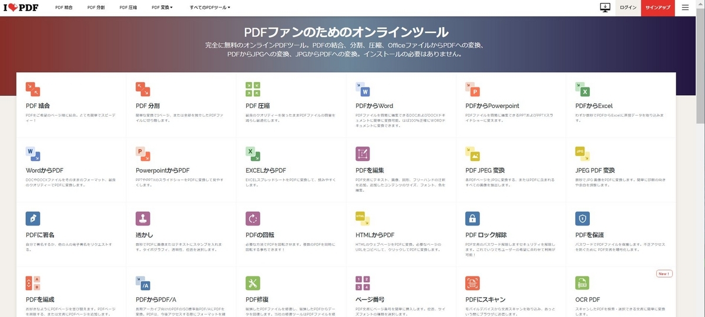The width and height of the screenshot is (705, 317).
Task: Open the PDF修復 repair tools icon
Action: (253, 284)
